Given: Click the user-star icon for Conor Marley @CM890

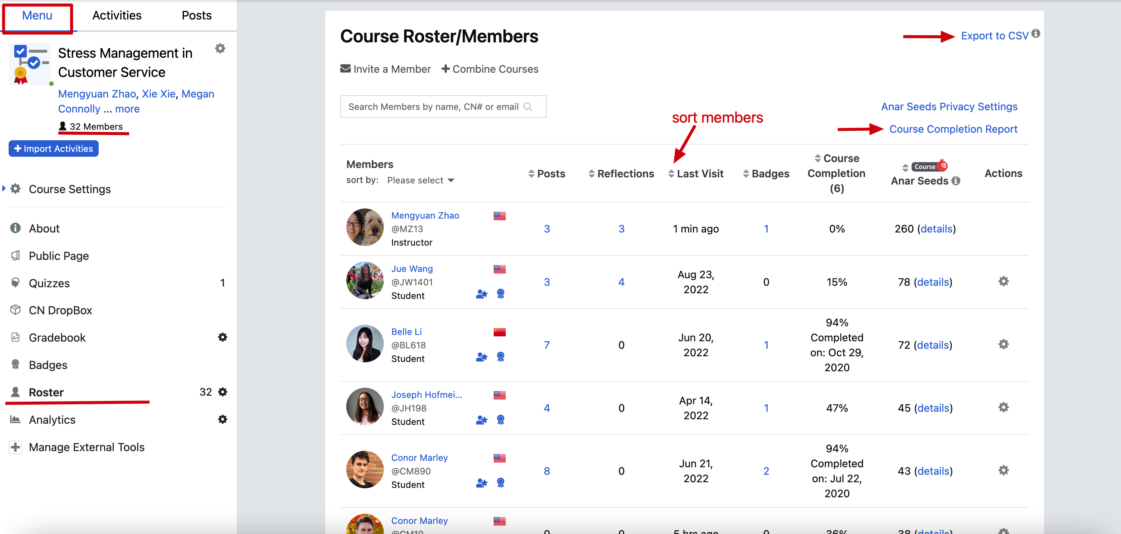Looking at the screenshot, I should click(481, 483).
